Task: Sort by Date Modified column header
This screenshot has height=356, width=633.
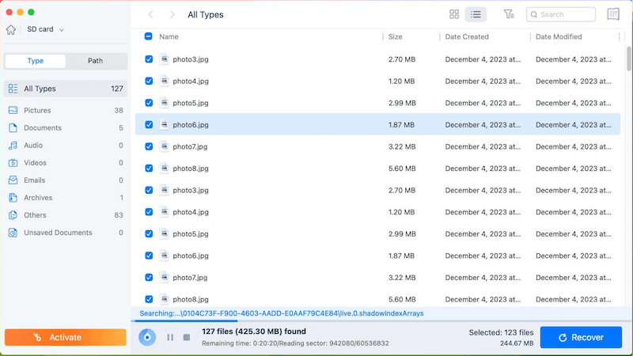Action: coord(559,36)
